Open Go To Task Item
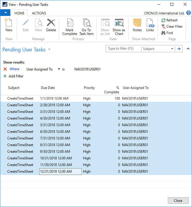Screen dimensions: 192x207 [86, 27]
